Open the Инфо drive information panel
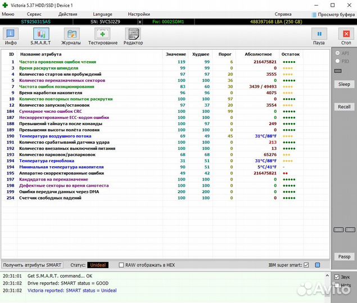 (11, 36)
